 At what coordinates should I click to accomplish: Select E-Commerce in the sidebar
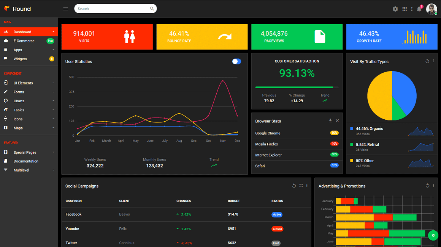coord(24,41)
